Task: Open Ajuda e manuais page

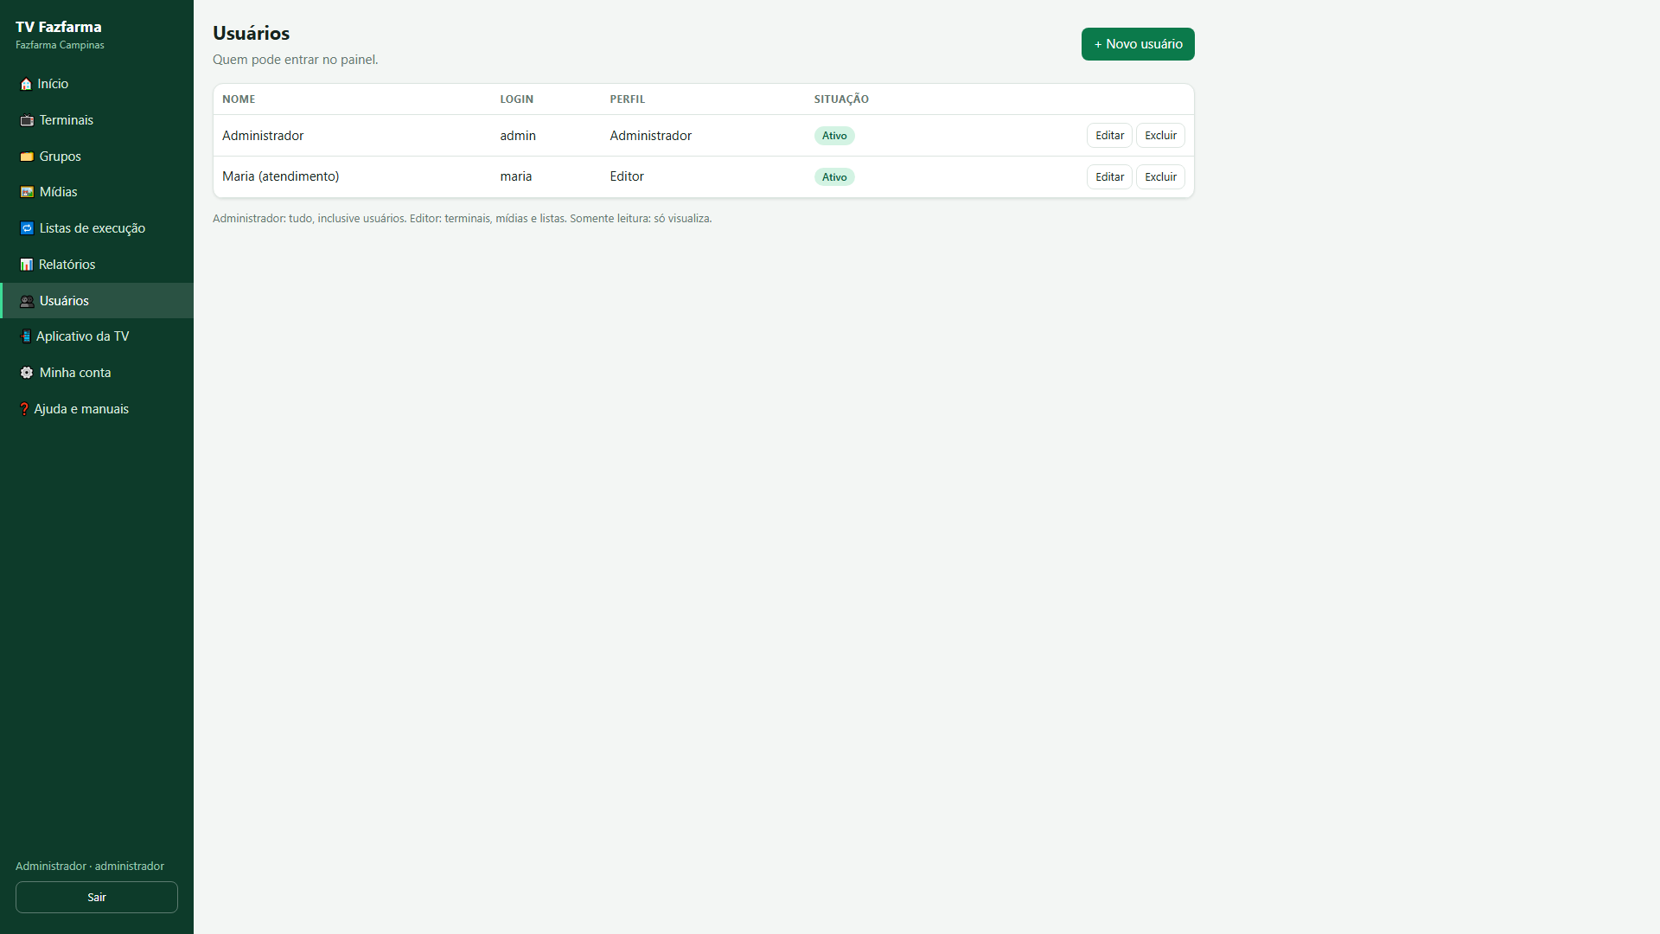Action: click(x=97, y=409)
